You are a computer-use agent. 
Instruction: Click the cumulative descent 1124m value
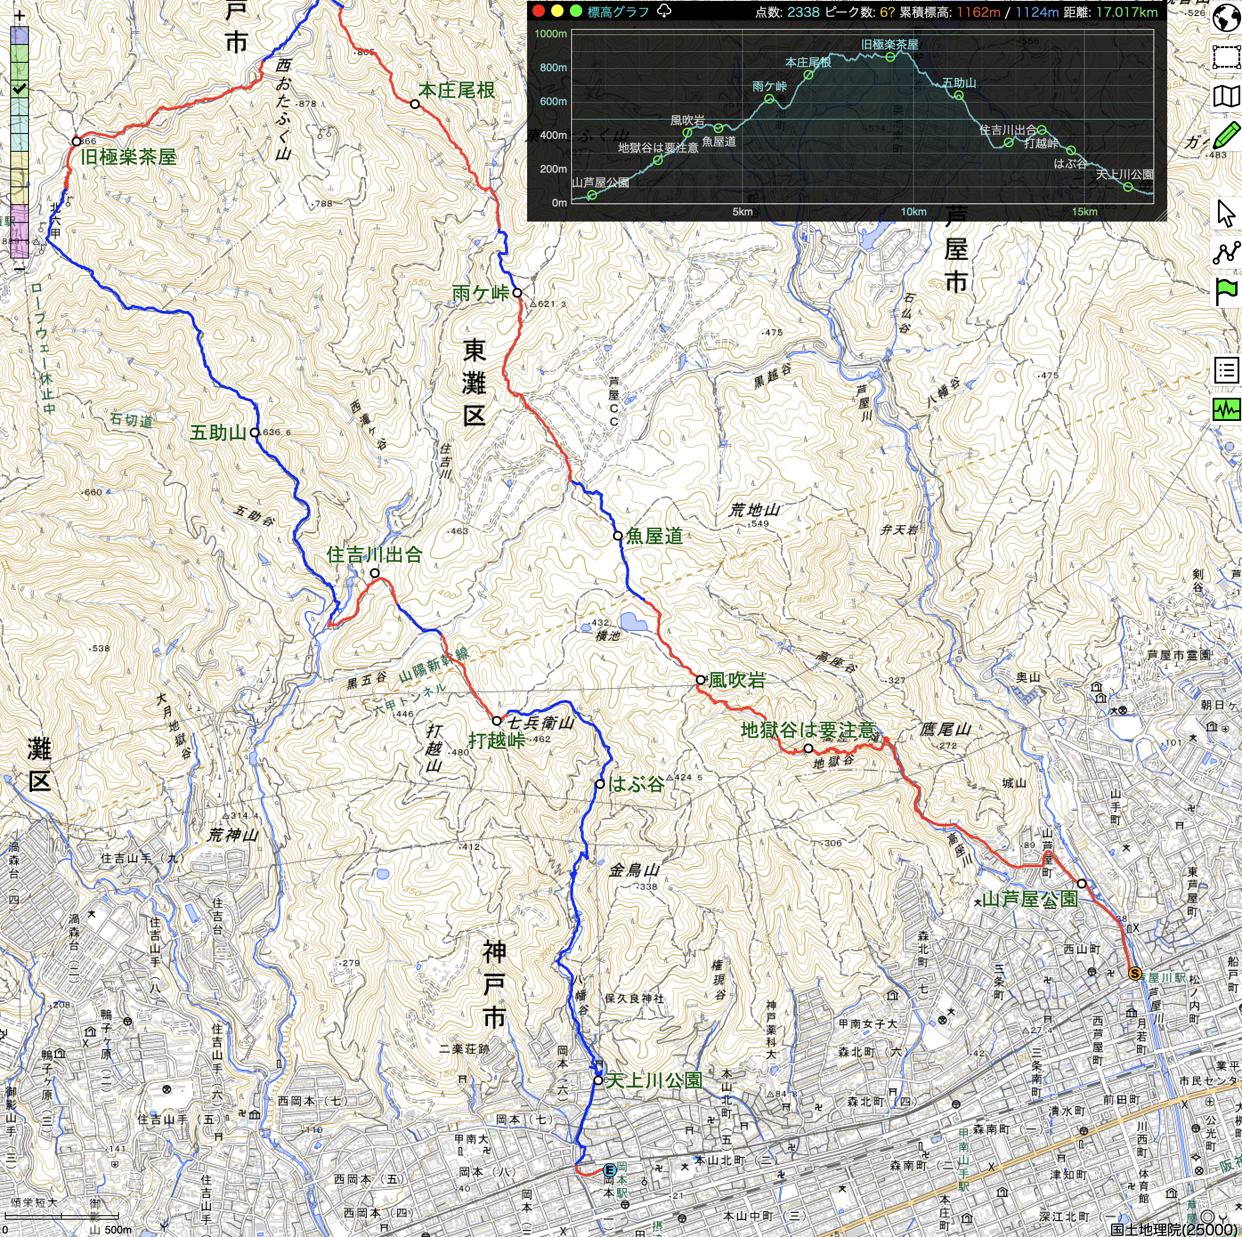click(1037, 12)
